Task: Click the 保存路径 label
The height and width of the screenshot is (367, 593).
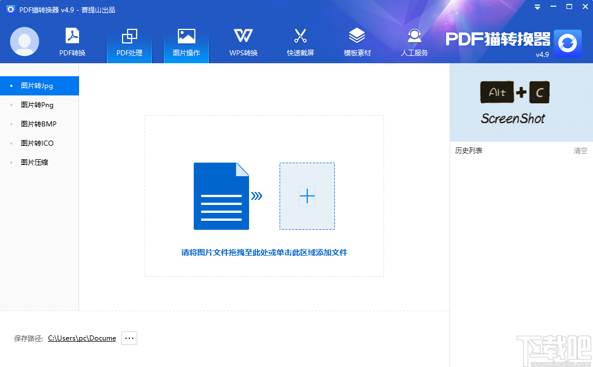Action: [x=29, y=338]
